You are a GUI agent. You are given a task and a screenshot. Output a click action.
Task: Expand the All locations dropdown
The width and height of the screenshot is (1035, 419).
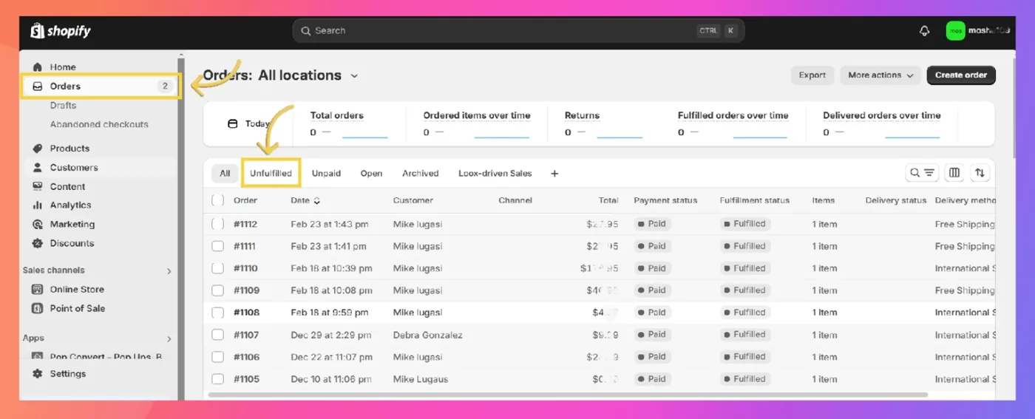tap(354, 75)
